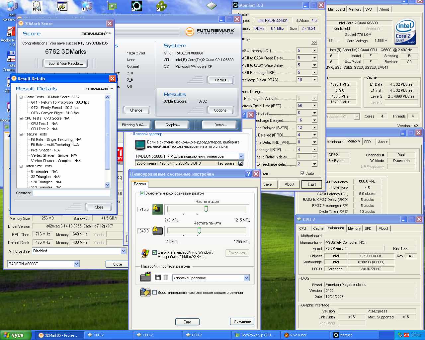This screenshot has height=340, width=425.
Task: Switch to the Cache tab in CPU-Z
Action: tap(318, 228)
